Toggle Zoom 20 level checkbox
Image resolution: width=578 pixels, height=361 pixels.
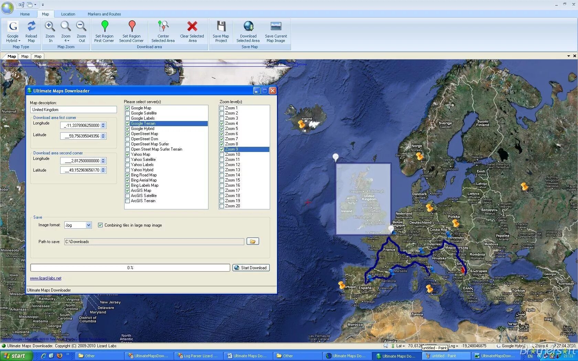pyautogui.click(x=222, y=206)
